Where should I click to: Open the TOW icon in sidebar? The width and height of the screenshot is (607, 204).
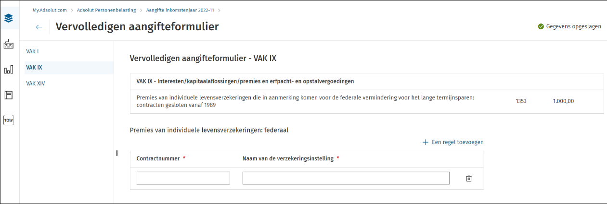[9, 120]
